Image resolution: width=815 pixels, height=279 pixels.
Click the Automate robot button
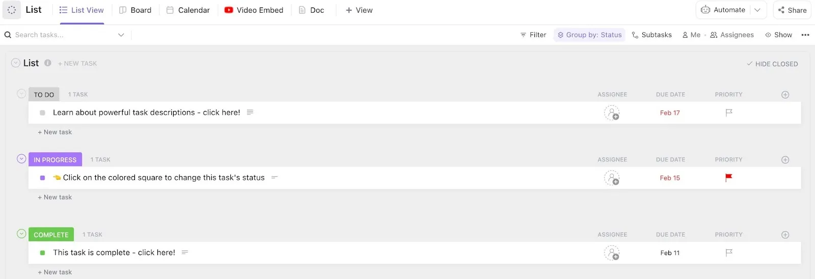click(723, 10)
